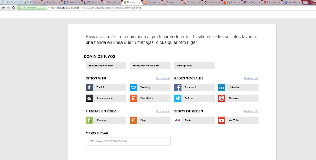The width and height of the screenshot is (316, 160).
Task: Switch to the Blogger: S tab
Action: [x=171, y=2]
